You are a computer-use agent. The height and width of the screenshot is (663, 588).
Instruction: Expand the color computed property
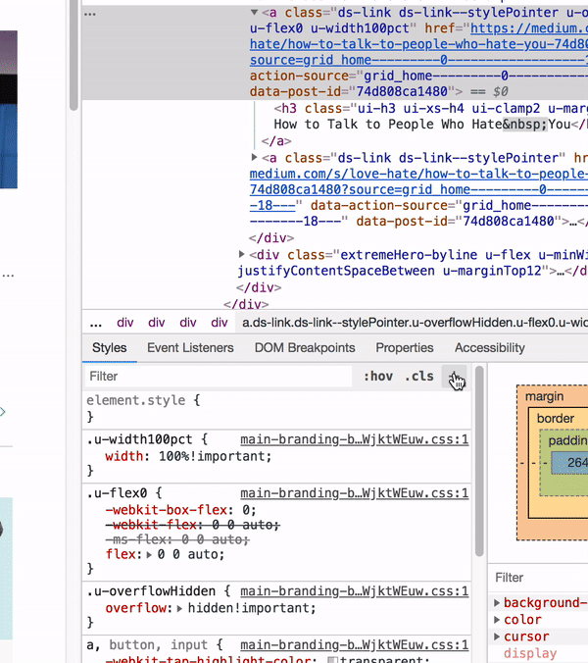pos(497,620)
